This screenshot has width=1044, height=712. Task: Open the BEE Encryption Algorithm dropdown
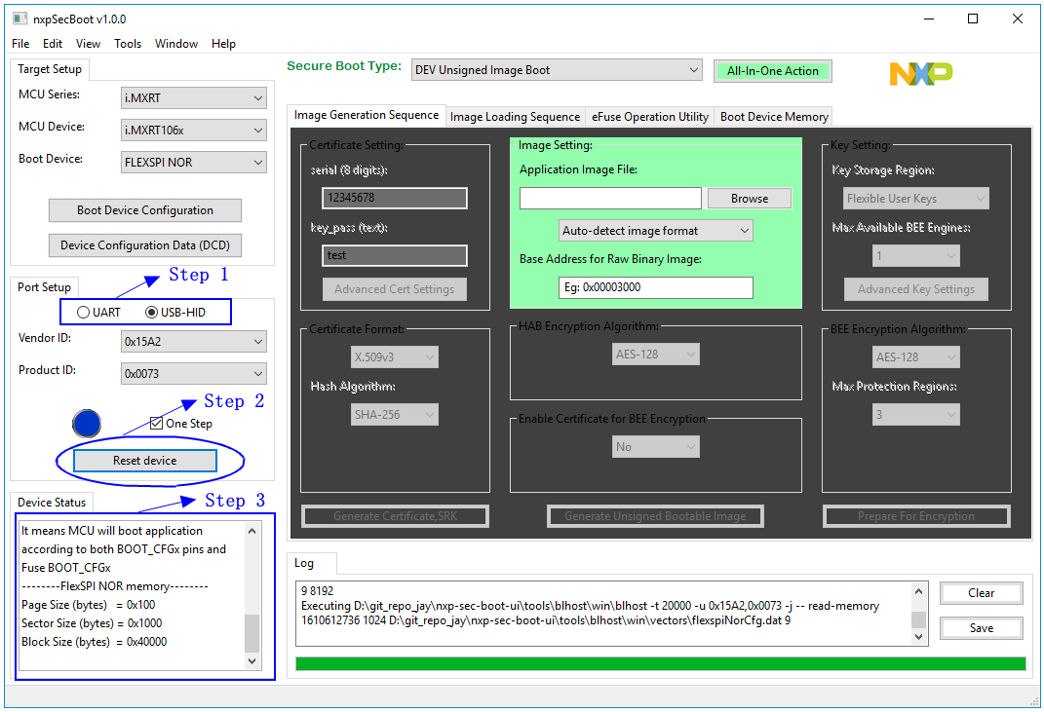click(915, 356)
